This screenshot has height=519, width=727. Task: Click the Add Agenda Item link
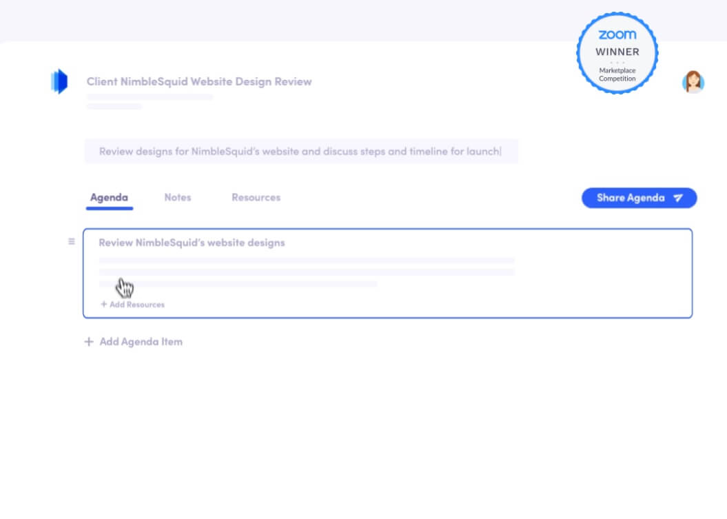(141, 342)
